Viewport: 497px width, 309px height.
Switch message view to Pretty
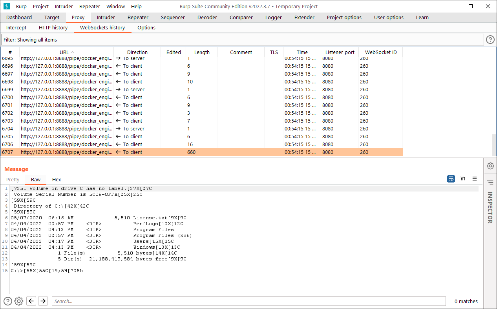13,179
